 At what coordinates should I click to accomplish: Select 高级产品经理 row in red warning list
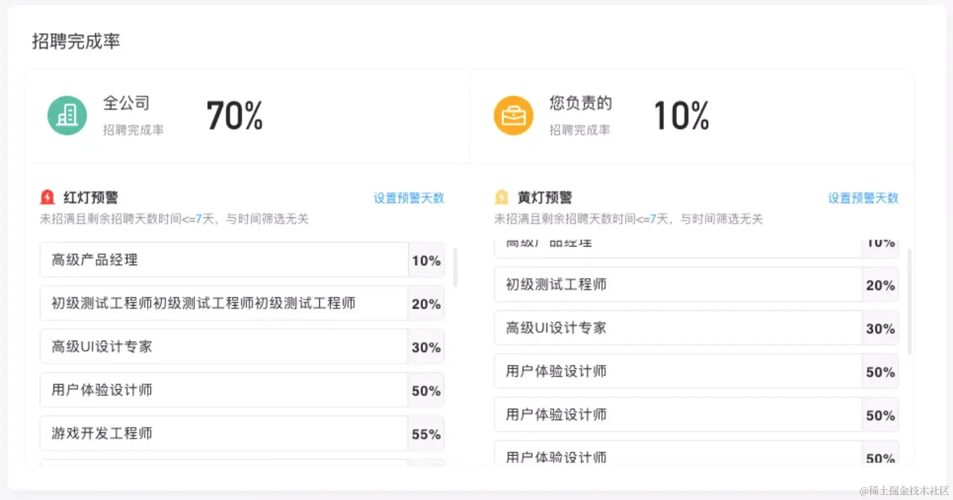(224, 260)
